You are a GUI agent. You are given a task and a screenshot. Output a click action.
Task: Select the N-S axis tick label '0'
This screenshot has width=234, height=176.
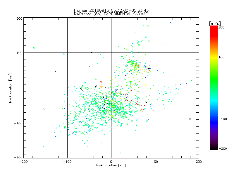(x=21, y=88)
